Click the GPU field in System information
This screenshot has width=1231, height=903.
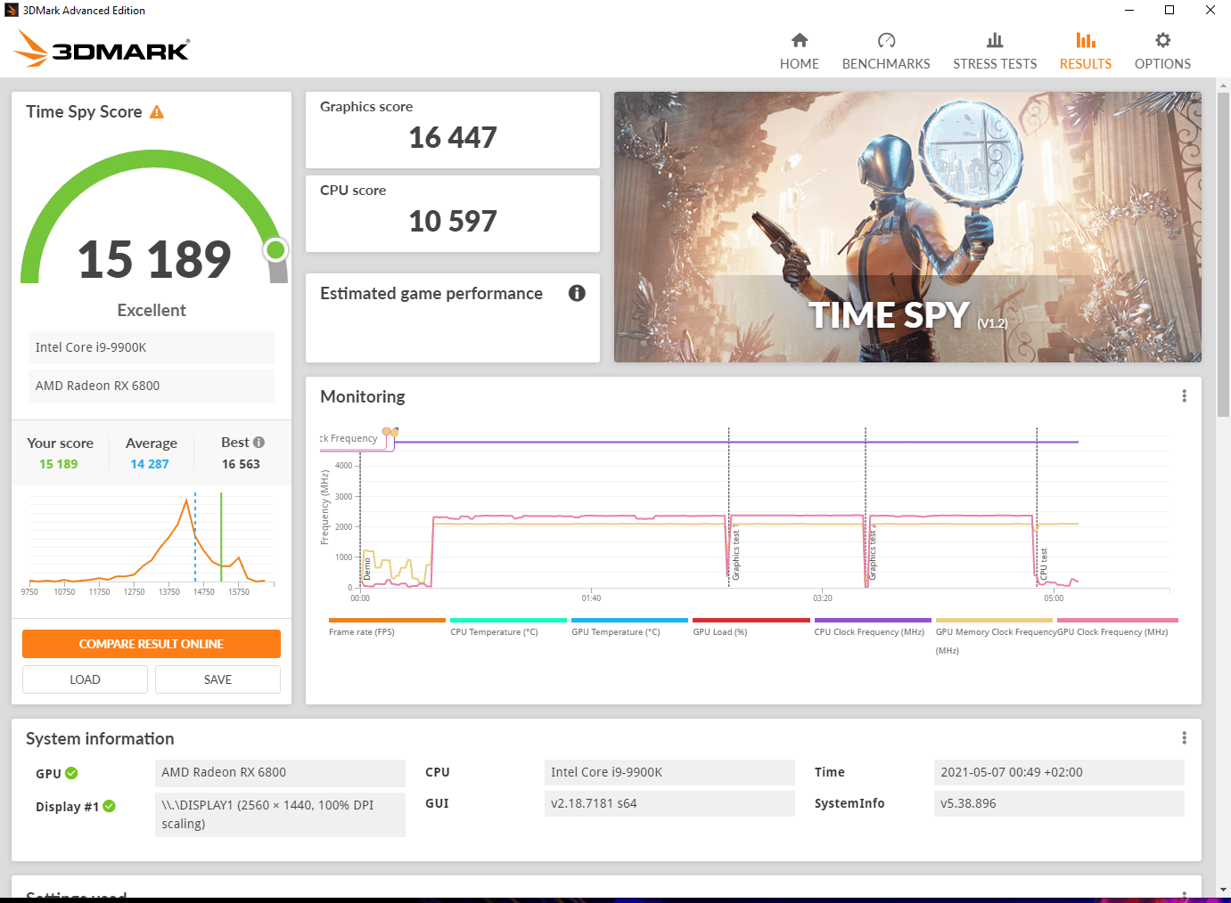(280, 772)
